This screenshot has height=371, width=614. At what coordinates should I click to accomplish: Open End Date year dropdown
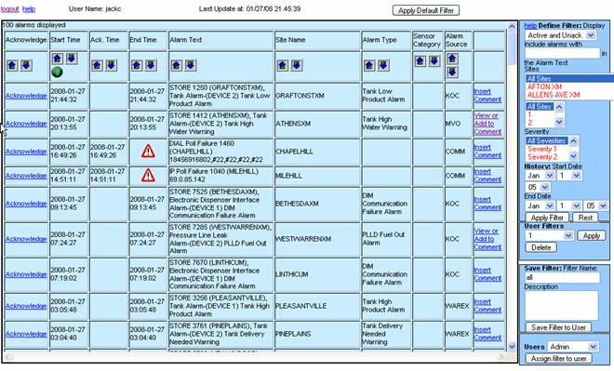click(596, 205)
